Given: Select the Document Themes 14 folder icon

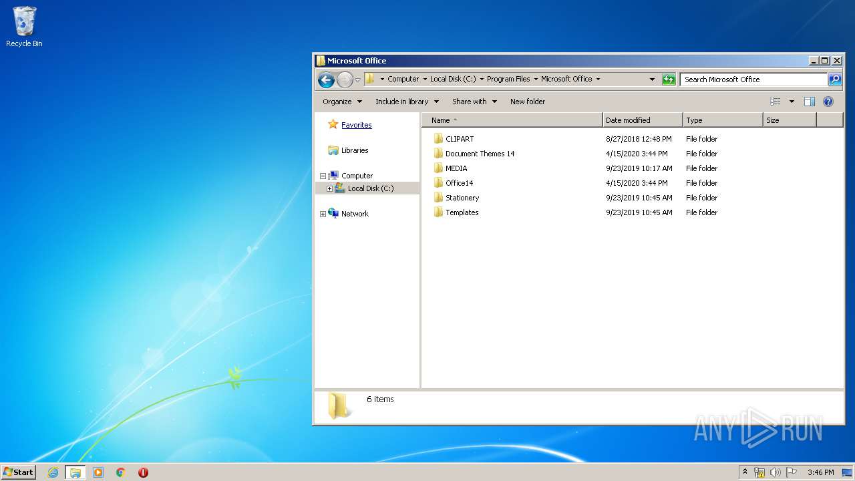Looking at the screenshot, I should pos(438,154).
